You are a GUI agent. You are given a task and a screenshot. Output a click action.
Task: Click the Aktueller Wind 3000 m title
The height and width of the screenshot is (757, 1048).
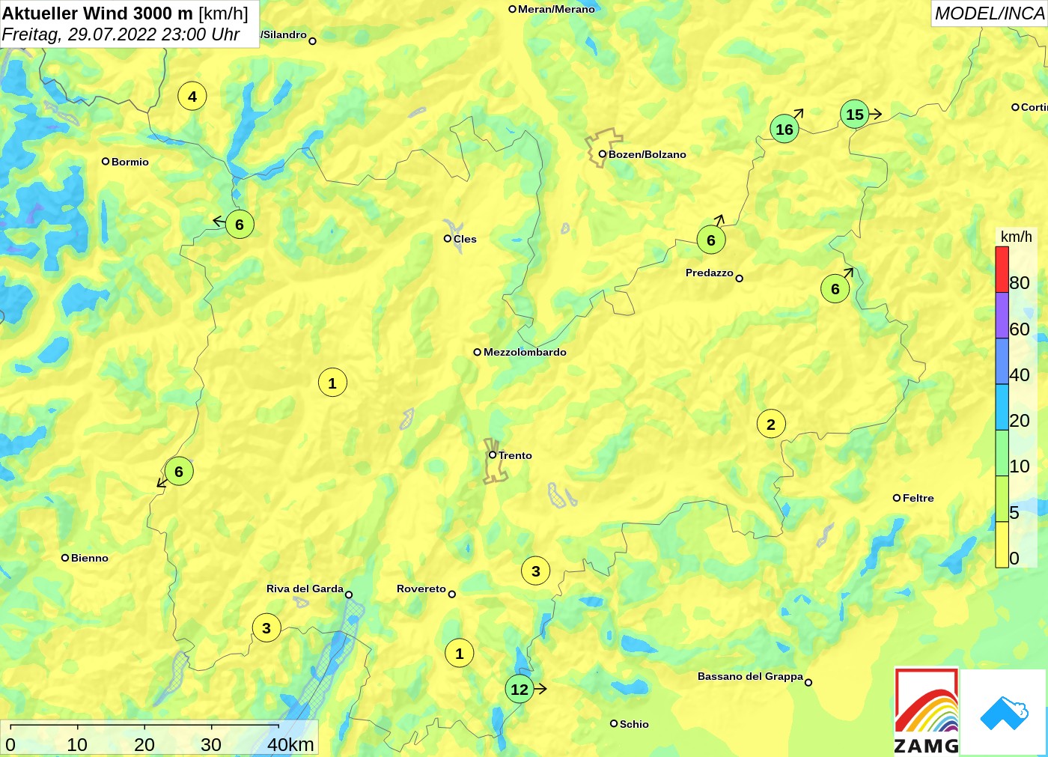[97, 13]
